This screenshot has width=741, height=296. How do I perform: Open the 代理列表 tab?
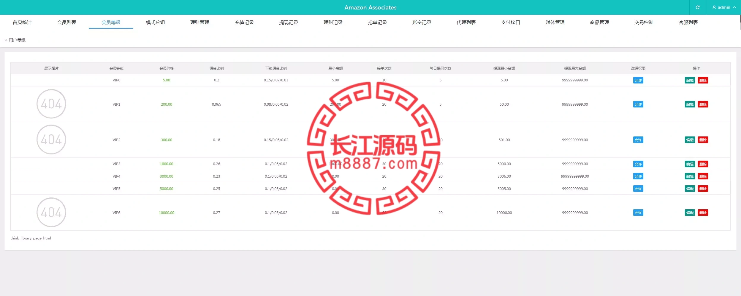tap(466, 22)
